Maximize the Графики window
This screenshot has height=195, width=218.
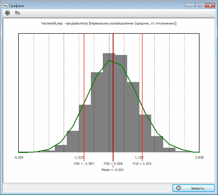pyautogui.click(x=200, y=6)
